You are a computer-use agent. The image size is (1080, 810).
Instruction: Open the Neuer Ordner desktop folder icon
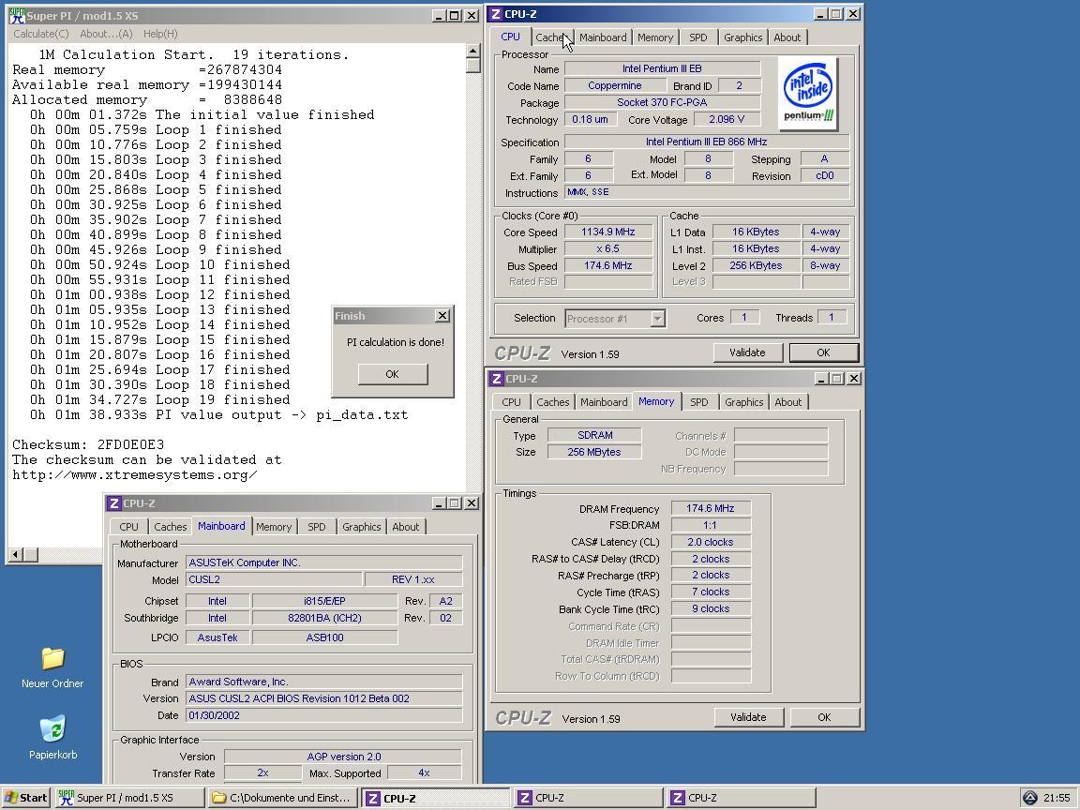pos(52,658)
